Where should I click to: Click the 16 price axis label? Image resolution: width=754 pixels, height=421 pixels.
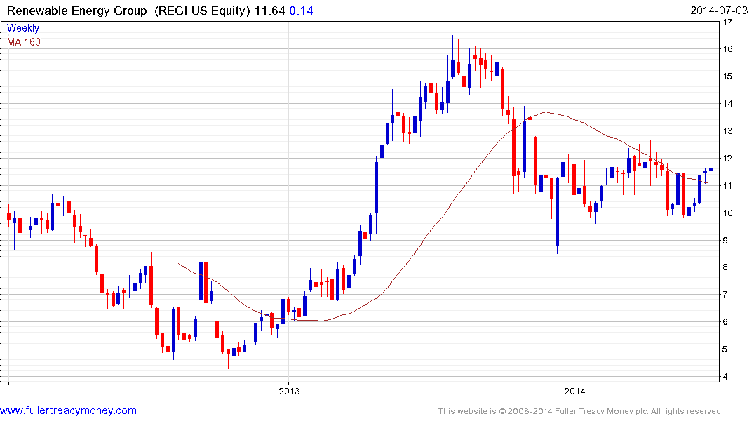(x=727, y=48)
